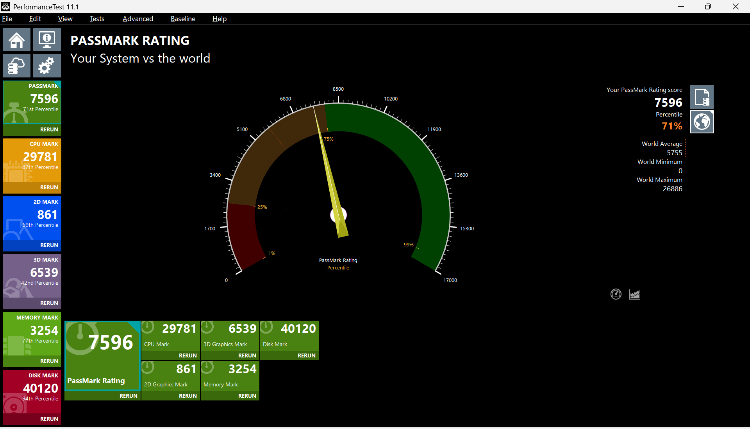Open the Baseline menu
Viewport: 750px width, 429px height.
click(x=183, y=19)
